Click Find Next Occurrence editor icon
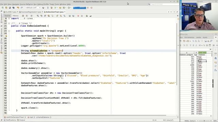Image resolution: width=218 pixels, height=122 pixels. point(45,16)
